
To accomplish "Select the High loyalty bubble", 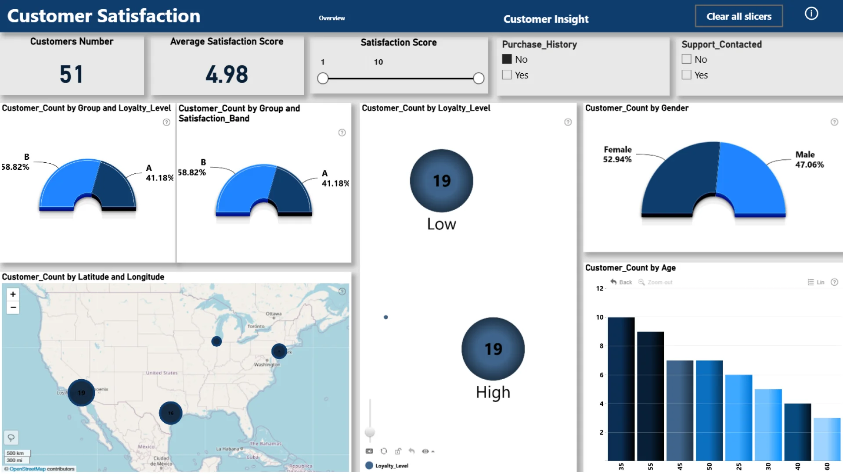I will [x=493, y=349].
